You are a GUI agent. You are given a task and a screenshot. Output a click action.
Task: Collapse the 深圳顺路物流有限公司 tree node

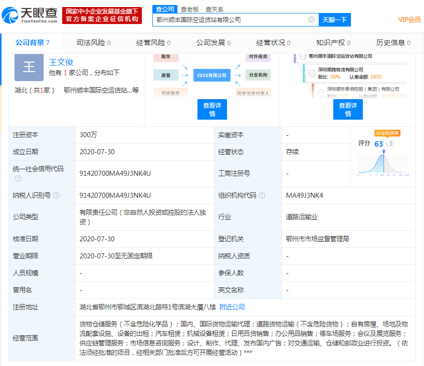pyautogui.click(x=312, y=73)
